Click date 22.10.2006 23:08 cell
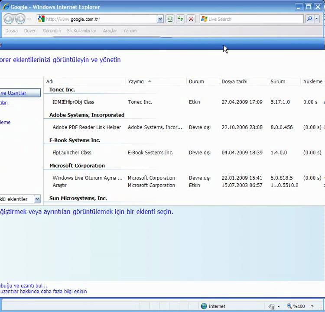Image resolution: width=325 pixels, height=312 pixels. pyautogui.click(x=242, y=127)
